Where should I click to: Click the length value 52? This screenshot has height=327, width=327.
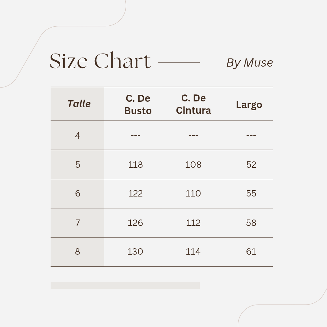[x=251, y=164]
